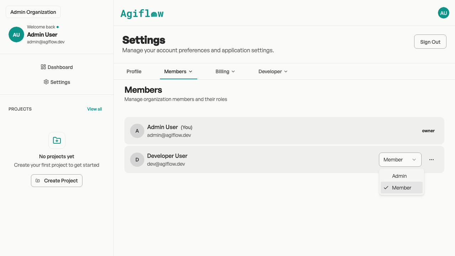Switch to the Billing tab
This screenshot has height=256, width=455.
click(x=225, y=71)
